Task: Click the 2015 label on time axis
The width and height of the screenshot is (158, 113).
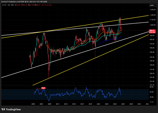Action: tap(74, 104)
